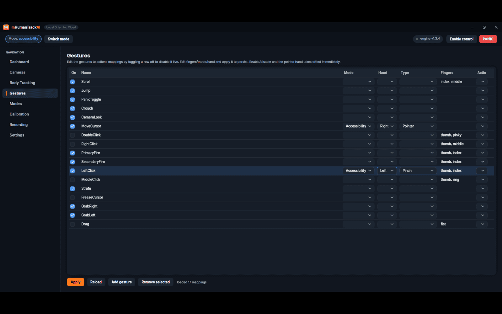Click the engine v1.3.4 status indicator

428,39
